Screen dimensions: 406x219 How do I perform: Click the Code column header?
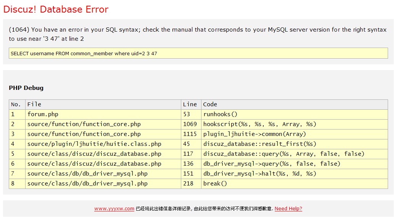click(x=295, y=104)
